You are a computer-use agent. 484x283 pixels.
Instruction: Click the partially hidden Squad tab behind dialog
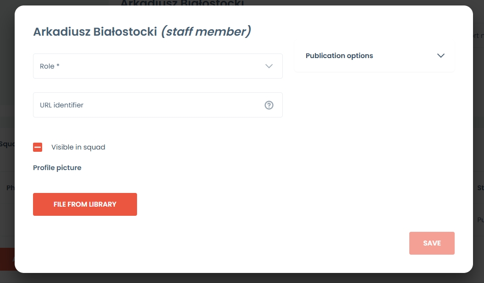(7, 144)
